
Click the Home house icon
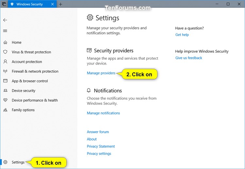[5, 43]
